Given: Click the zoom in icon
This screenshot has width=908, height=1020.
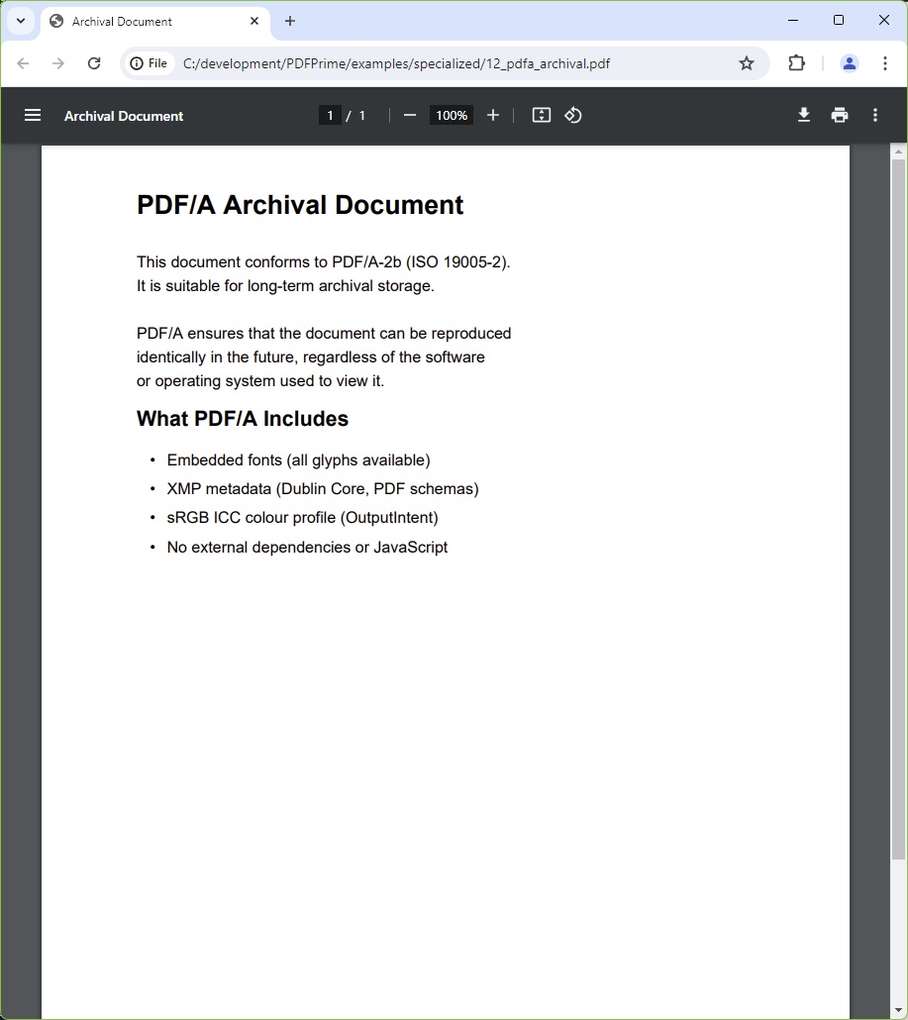Looking at the screenshot, I should tap(492, 115).
